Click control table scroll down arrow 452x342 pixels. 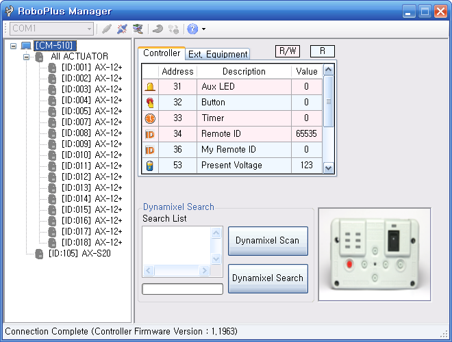pyautogui.click(x=328, y=168)
